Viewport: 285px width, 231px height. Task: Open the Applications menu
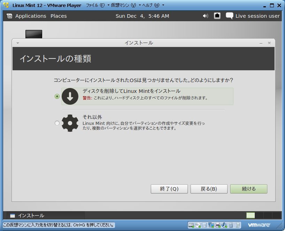pos(31,16)
